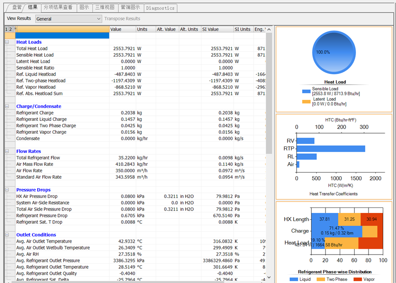Click the 30.94 vapor segment of HX Length

click(371, 219)
